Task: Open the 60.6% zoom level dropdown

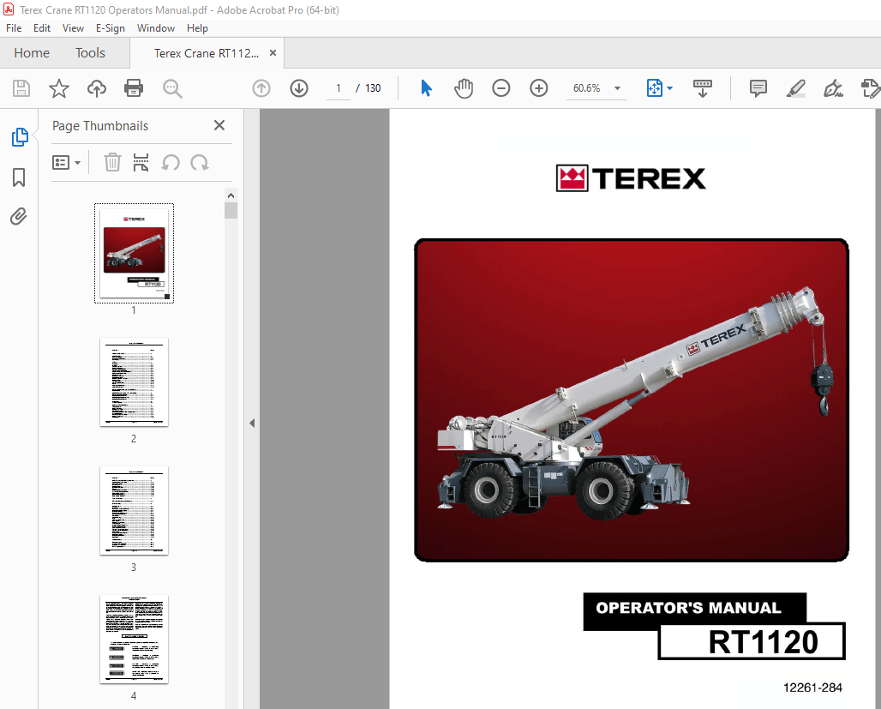Action: click(x=616, y=87)
